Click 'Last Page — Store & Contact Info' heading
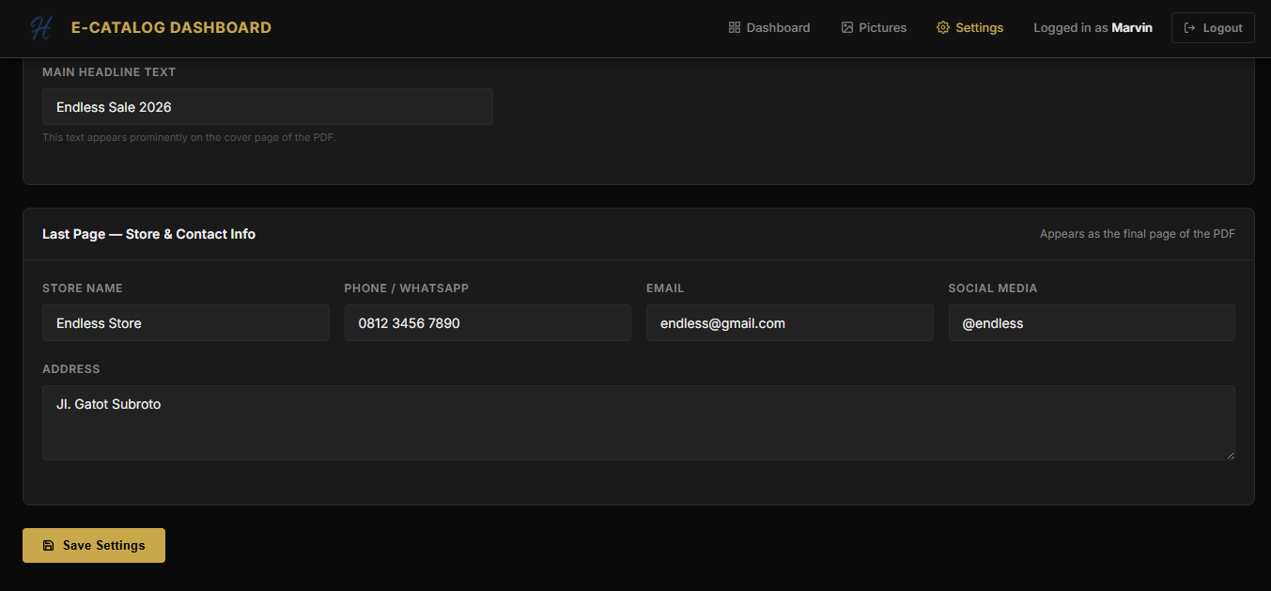Screen dimensions: 1271x591 [148, 234]
